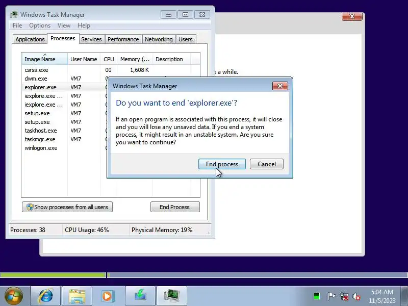Close the explorer.exe confirmation dialog

(280, 86)
